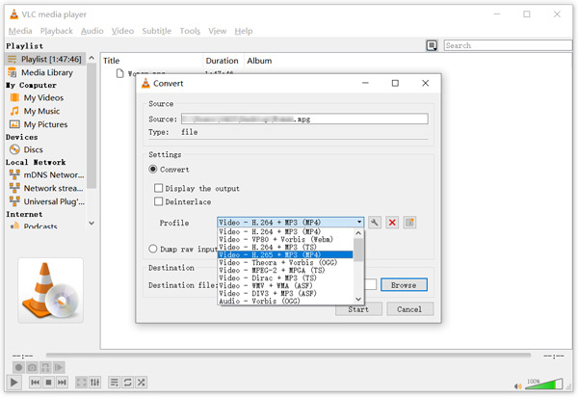Choose Video - H.264 + MP3 (MP4) option in list
578x397 pixels.
click(x=285, y=232)
